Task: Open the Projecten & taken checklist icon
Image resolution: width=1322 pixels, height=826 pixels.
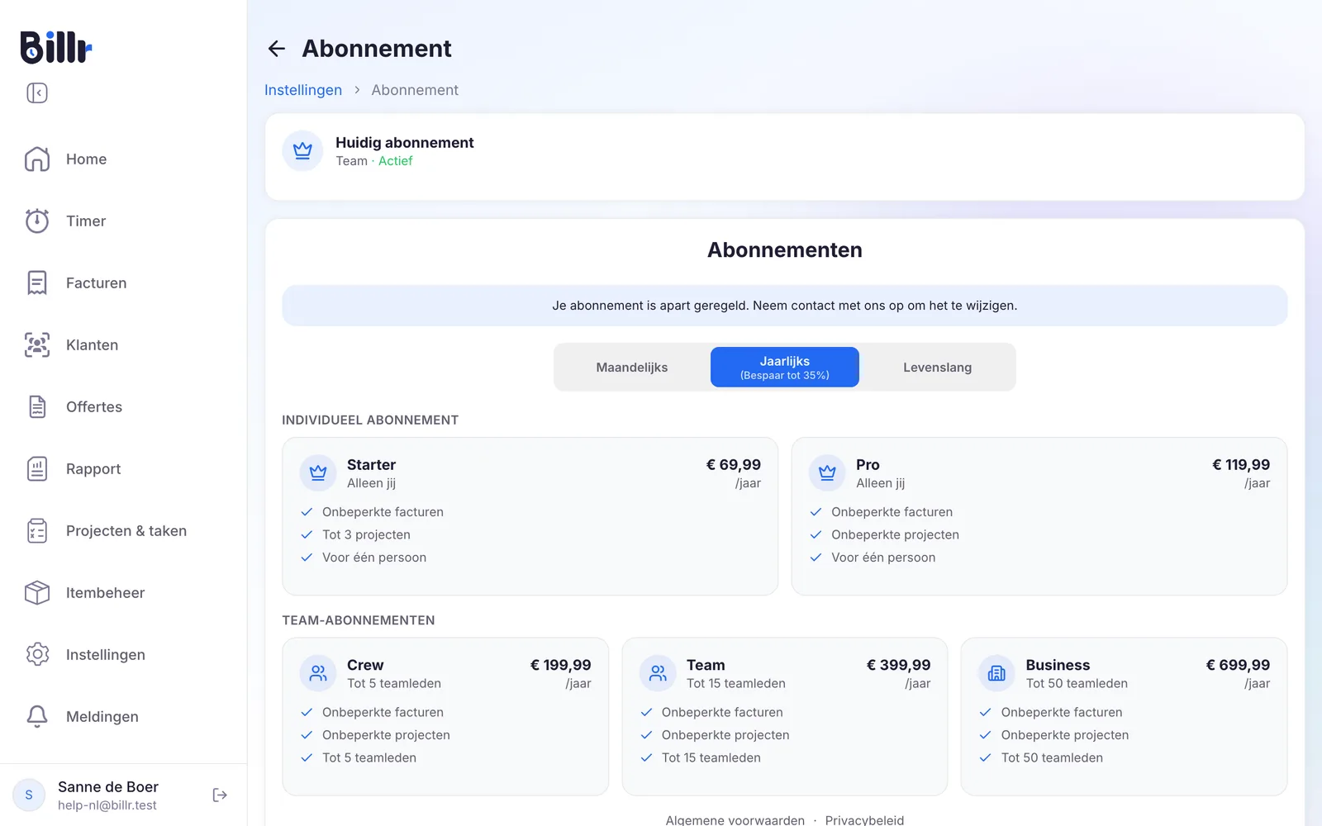Action: pyautogui.click(x=37, y=530)
